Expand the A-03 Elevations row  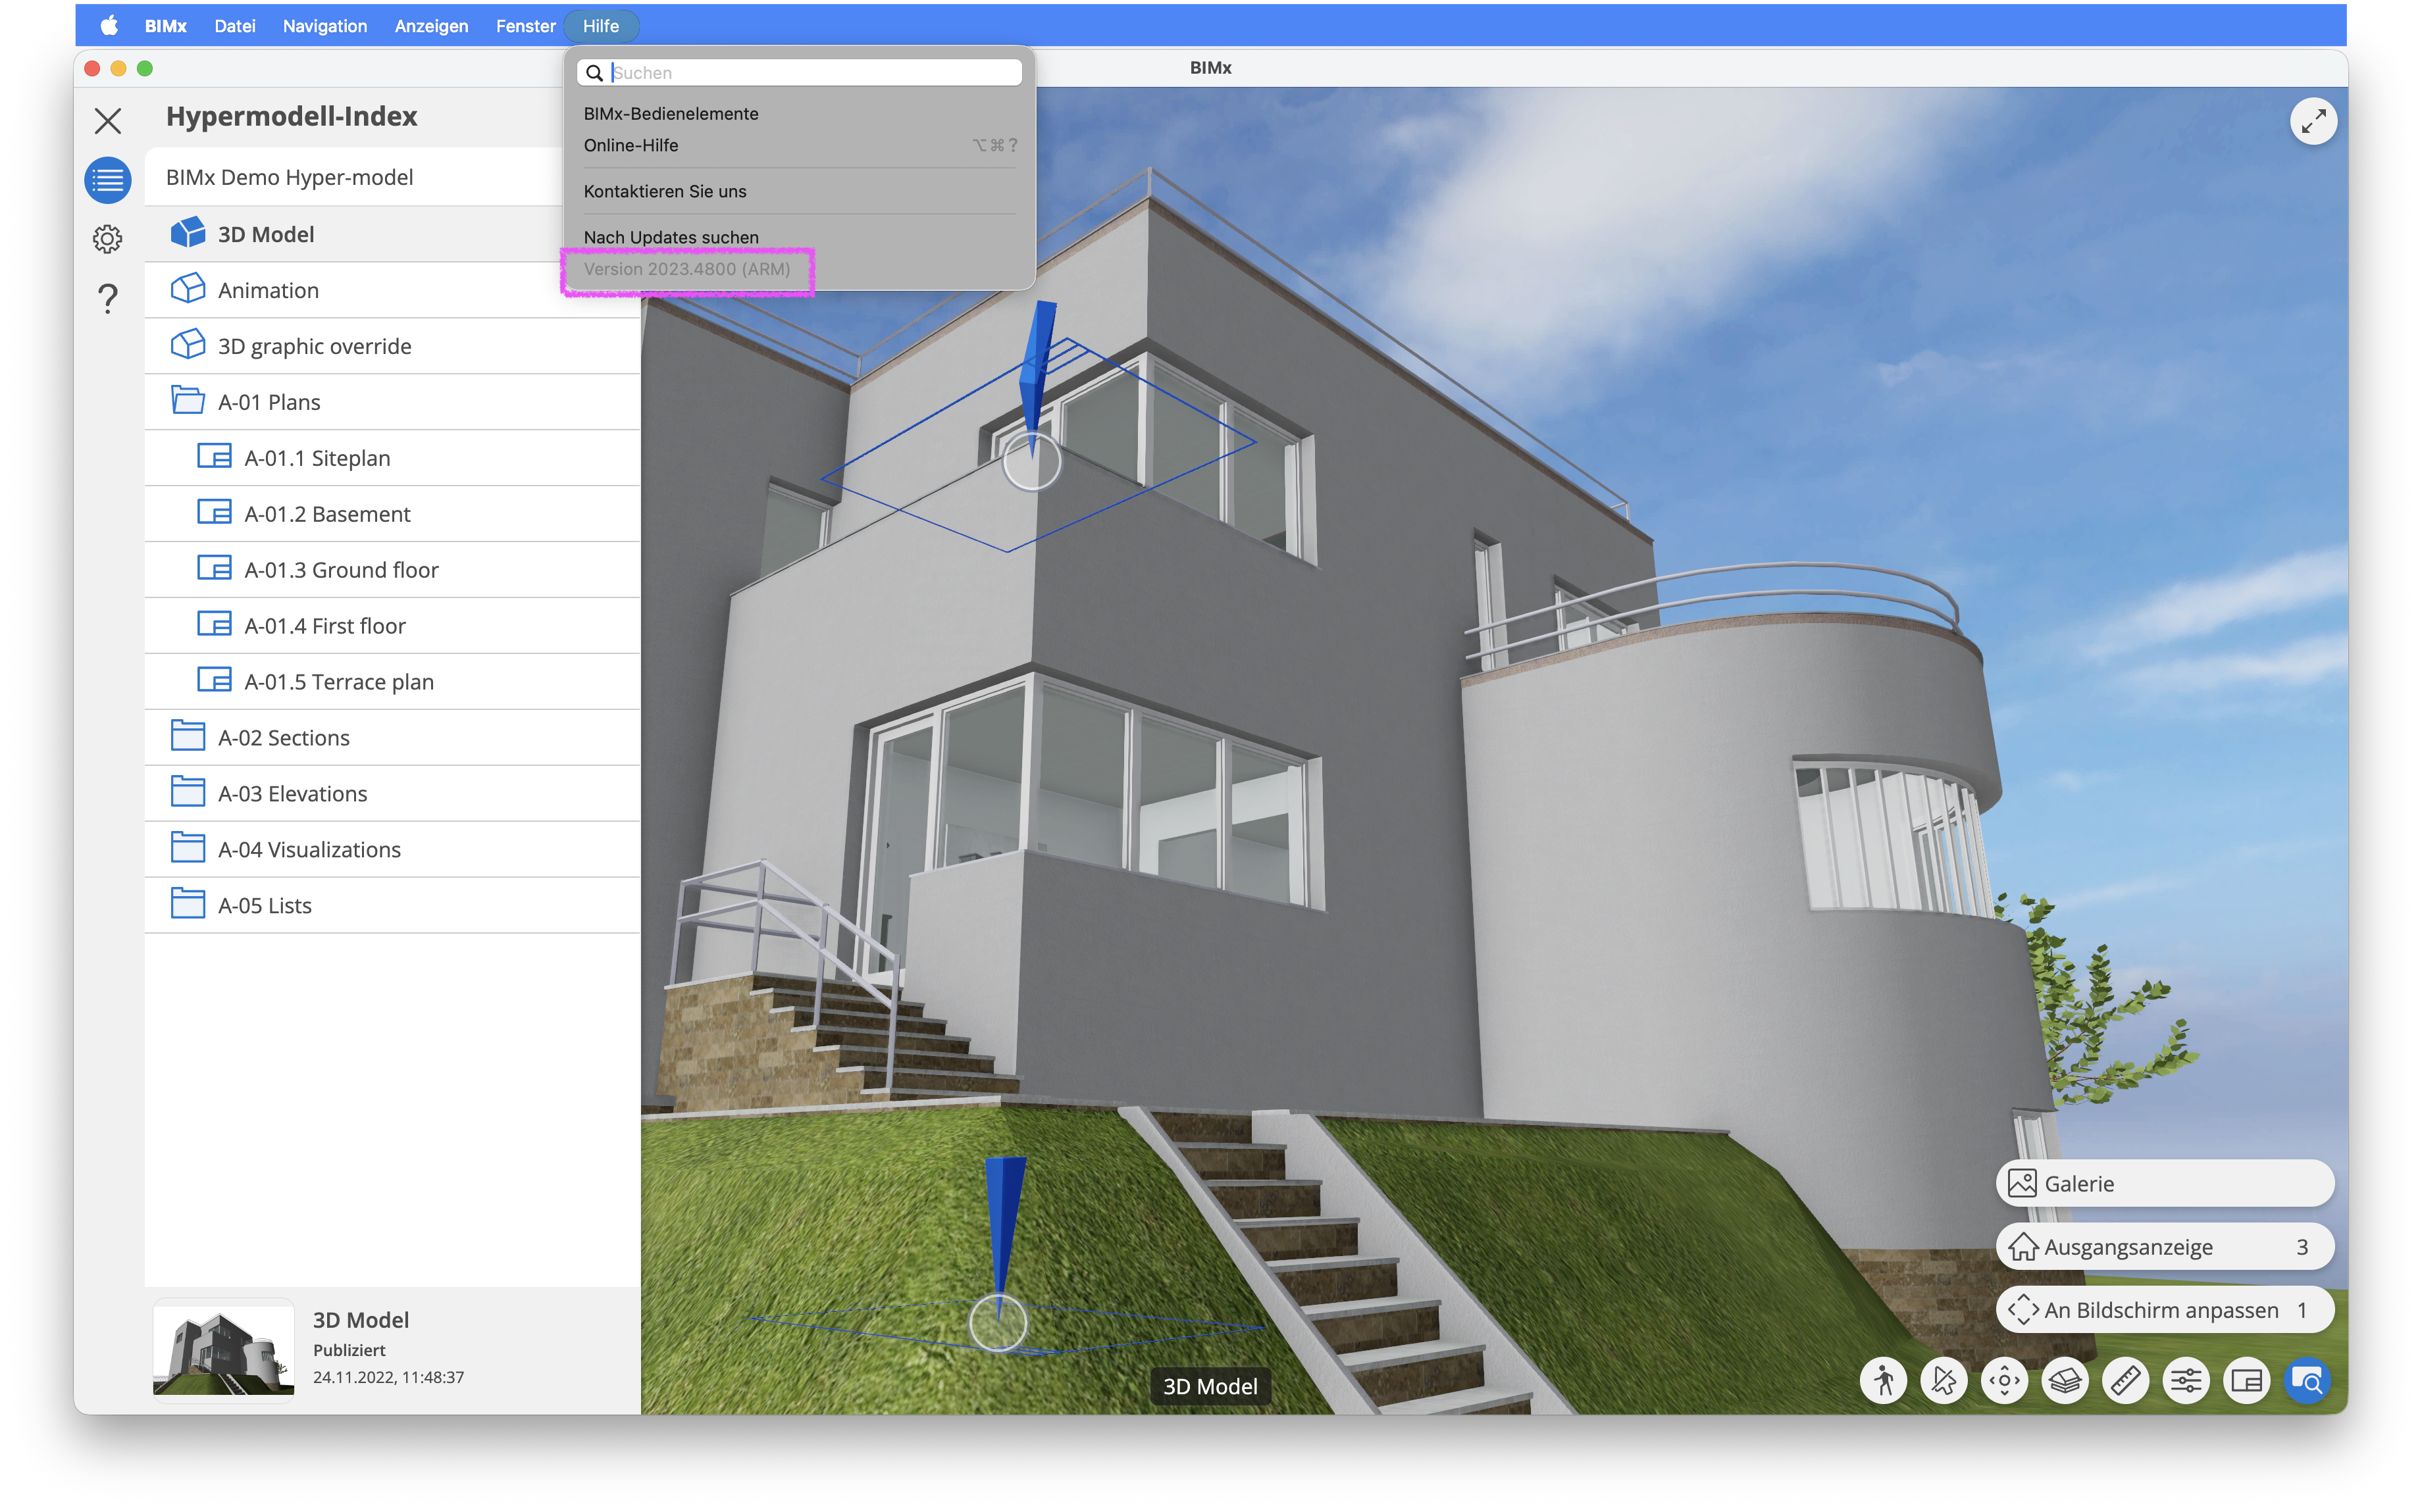[x=392, y=794]
